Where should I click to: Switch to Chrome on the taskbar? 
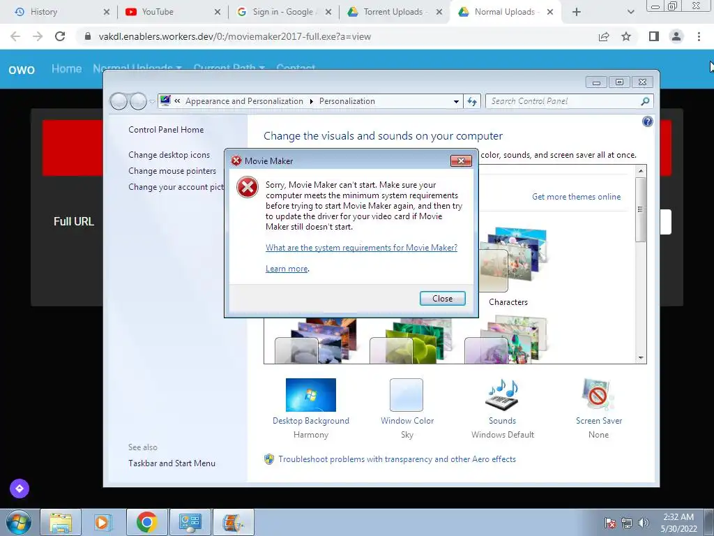[146, 522]
